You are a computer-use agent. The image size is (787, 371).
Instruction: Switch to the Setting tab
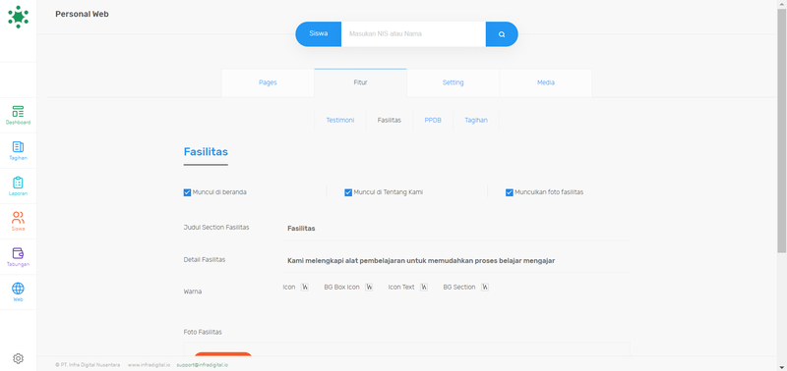coord(454,82)
